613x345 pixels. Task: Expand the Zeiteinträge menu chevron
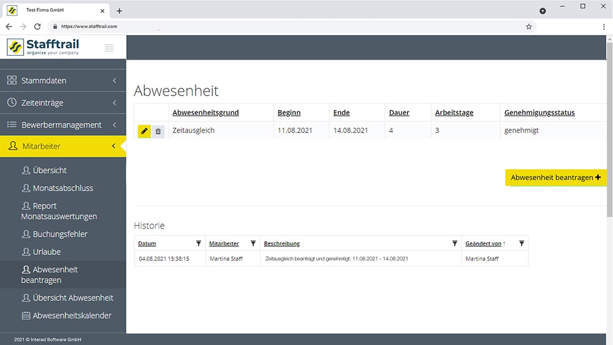(x=115, y=102)
